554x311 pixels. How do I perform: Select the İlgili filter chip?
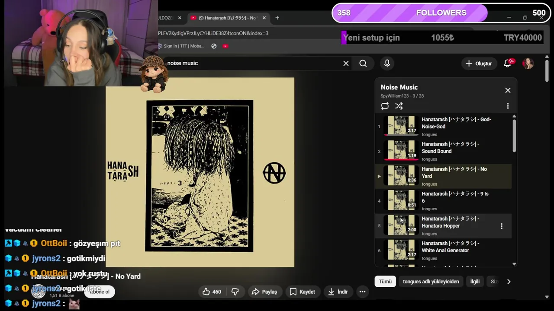(x=475, y=282)
